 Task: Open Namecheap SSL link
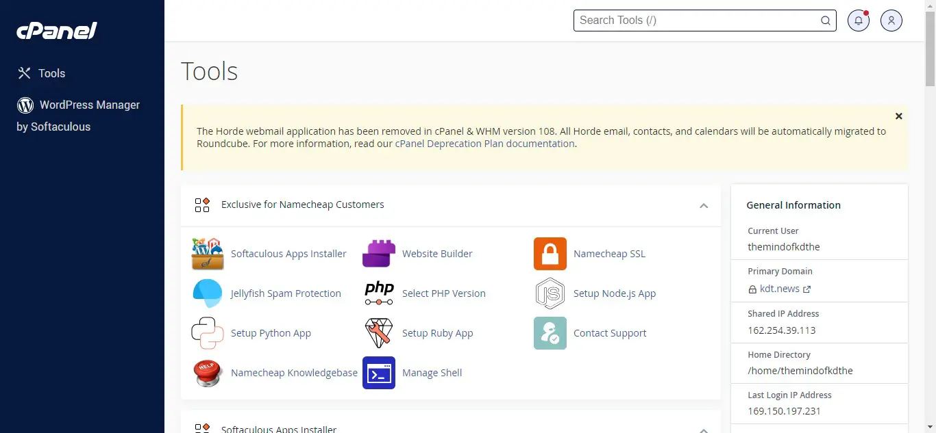[x=609, y=254]
